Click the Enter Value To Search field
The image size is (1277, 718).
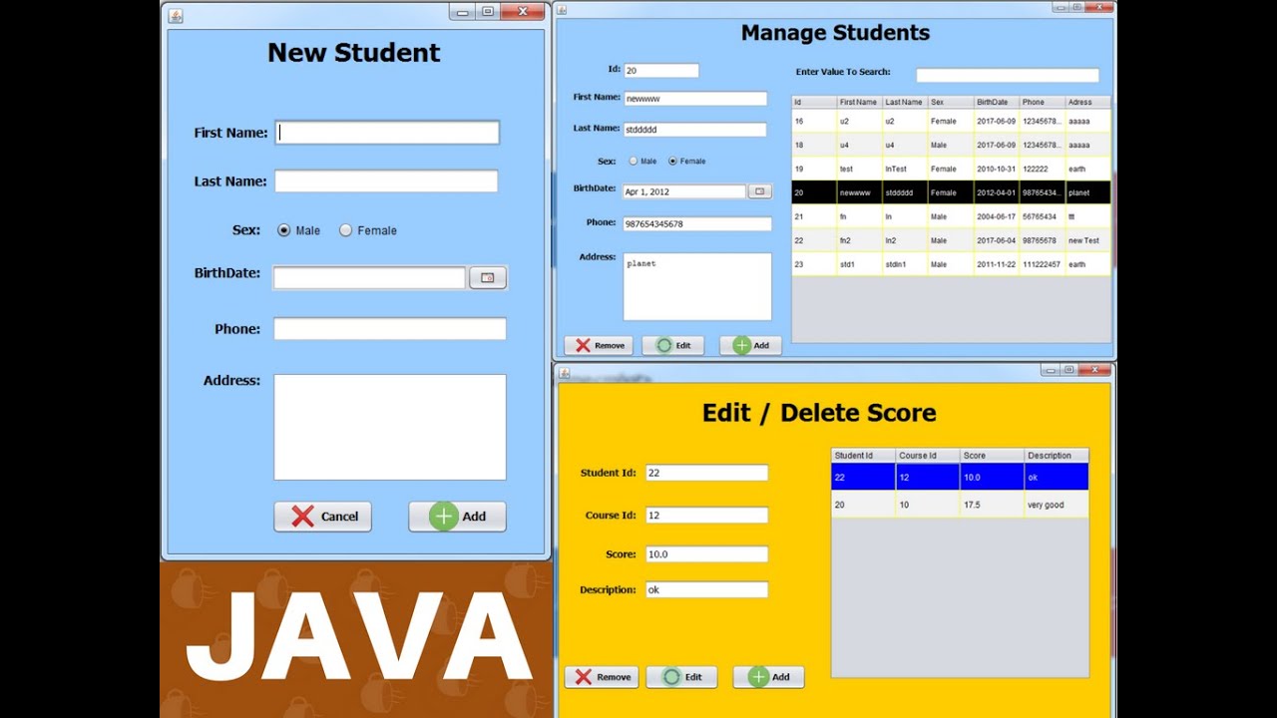[x=1008, y=75]
